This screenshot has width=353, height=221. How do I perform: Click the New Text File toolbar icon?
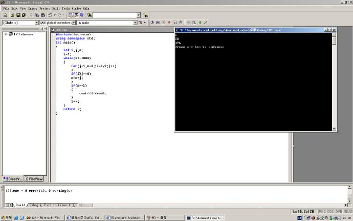point(5,15)
